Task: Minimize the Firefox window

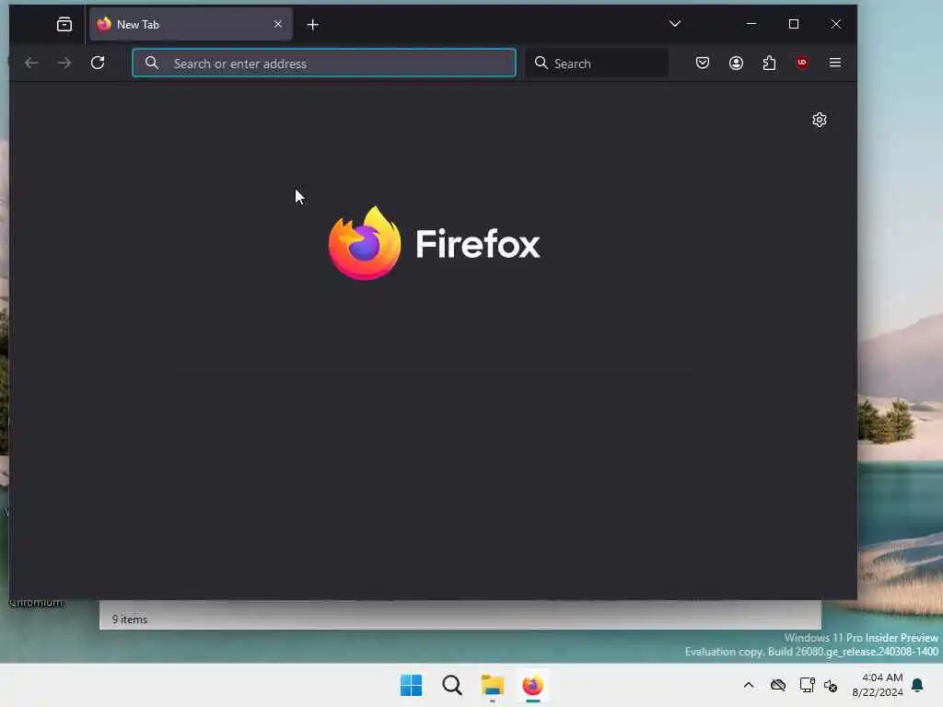Action: click(x=751, y=24)
